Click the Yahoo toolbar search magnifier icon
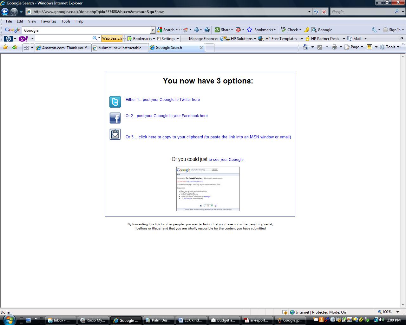 [x=95, y=38]
